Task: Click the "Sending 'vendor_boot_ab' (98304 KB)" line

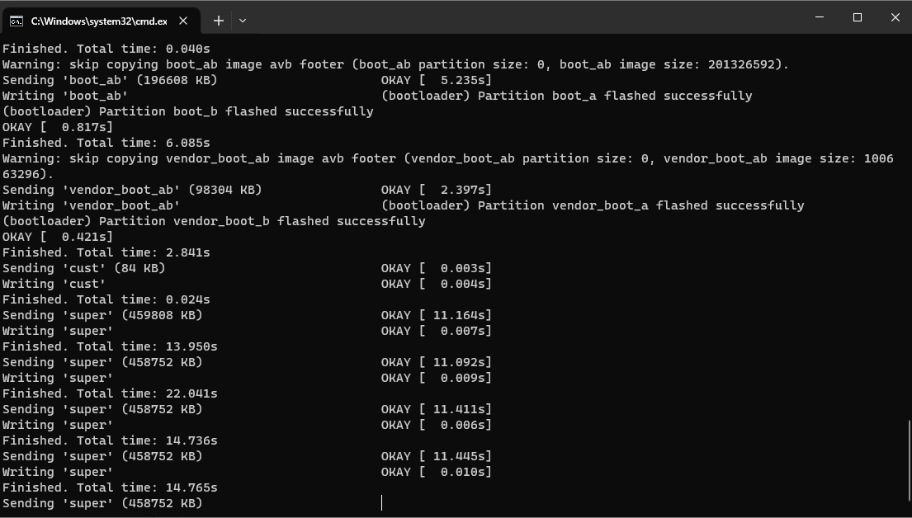Action: pos(132,190)
